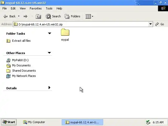
Task: Click the mypal-68.12.4 taskbar button
Action: pos(82,122)
